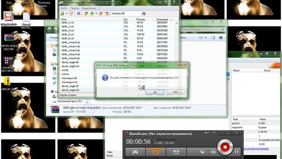Screen dimensions: 282x159
Task: Click Bandicam question mark help icon
Action: click(214, 133)
